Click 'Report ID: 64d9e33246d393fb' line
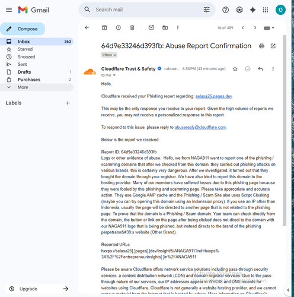 click(129, 152)
